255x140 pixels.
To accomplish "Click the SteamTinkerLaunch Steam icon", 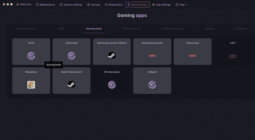I will point(71,85).
